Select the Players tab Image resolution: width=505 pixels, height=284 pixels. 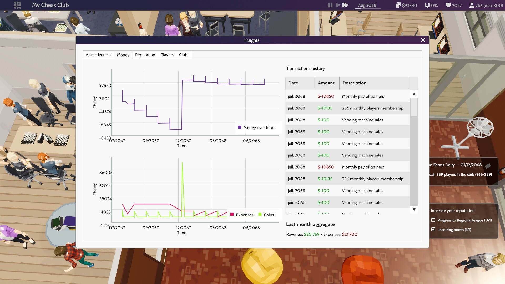pos(167,55)
